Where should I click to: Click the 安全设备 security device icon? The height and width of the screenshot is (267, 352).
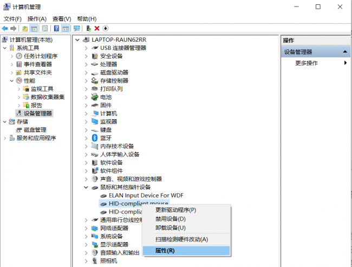pyautogui.click(x=95, y=56)
